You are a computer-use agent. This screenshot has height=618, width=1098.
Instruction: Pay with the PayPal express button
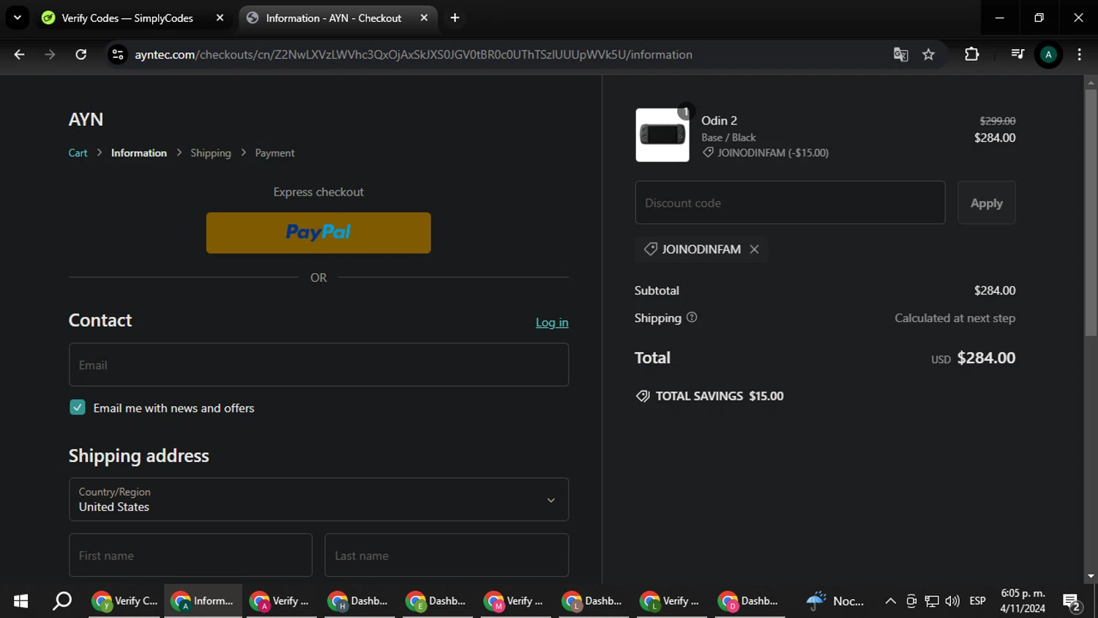(318, 233)
